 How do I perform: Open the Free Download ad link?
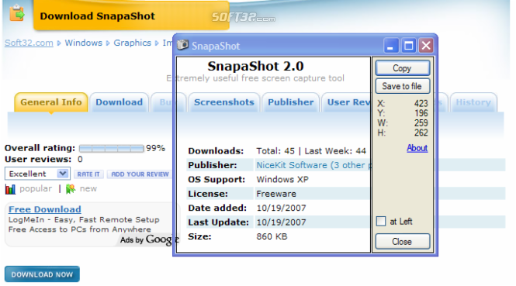[45, 209]
